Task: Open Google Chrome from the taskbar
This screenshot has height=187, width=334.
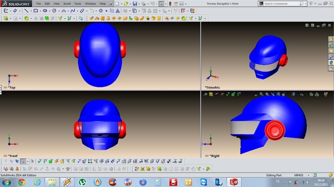Action: [x=22, y=182]
